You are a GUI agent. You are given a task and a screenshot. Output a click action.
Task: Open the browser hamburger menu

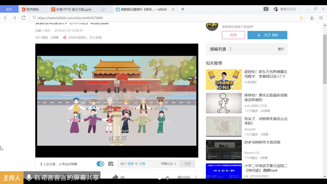[321, 18]
